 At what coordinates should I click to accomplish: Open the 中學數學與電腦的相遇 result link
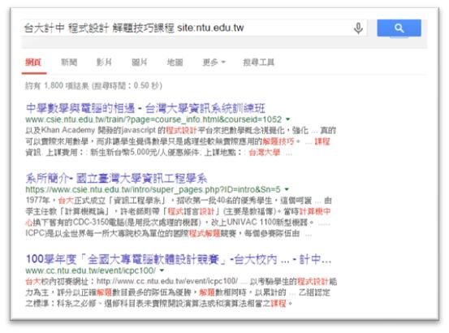tap(145, 108)
